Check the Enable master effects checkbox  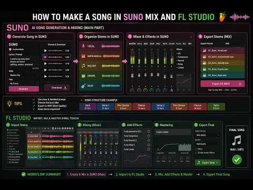196,153
